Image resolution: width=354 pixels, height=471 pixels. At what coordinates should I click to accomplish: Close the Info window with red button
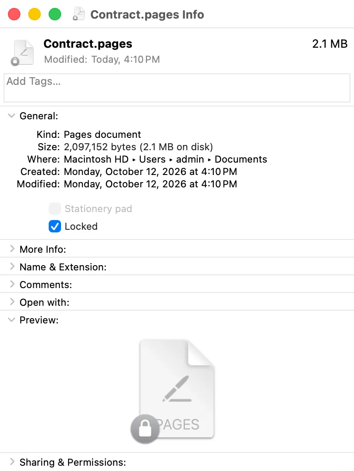[14, 14]
